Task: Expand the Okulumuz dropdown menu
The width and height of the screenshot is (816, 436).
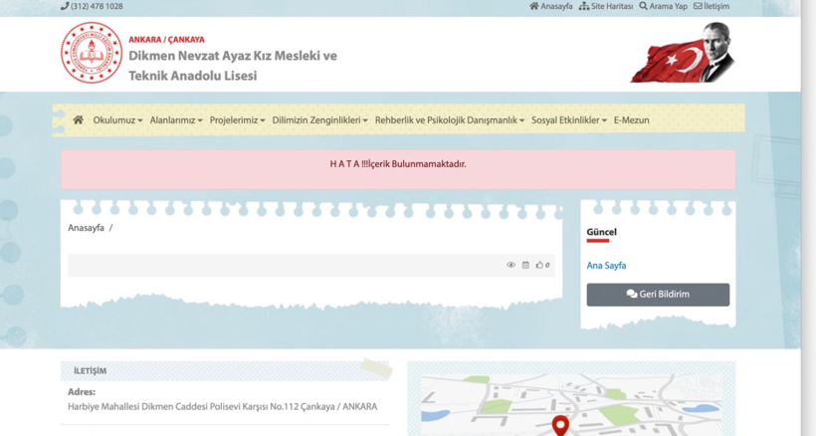Action: (117, 120)
